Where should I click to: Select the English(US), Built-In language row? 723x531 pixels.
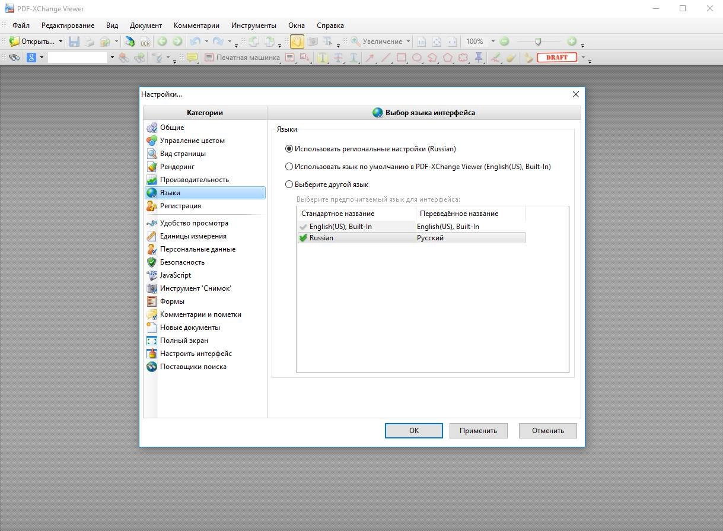(x=412, y=227)
